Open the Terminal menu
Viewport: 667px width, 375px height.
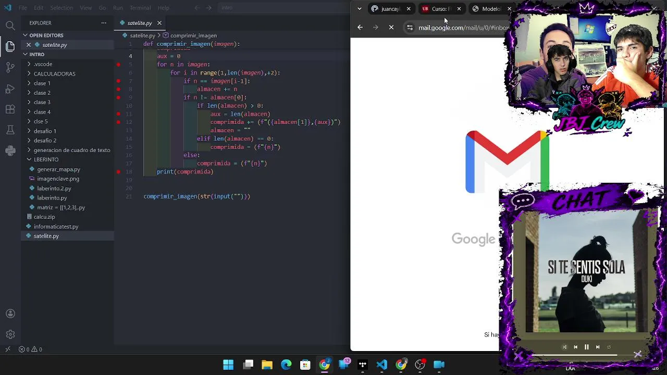pyautogui.click(x=140, y=8)
